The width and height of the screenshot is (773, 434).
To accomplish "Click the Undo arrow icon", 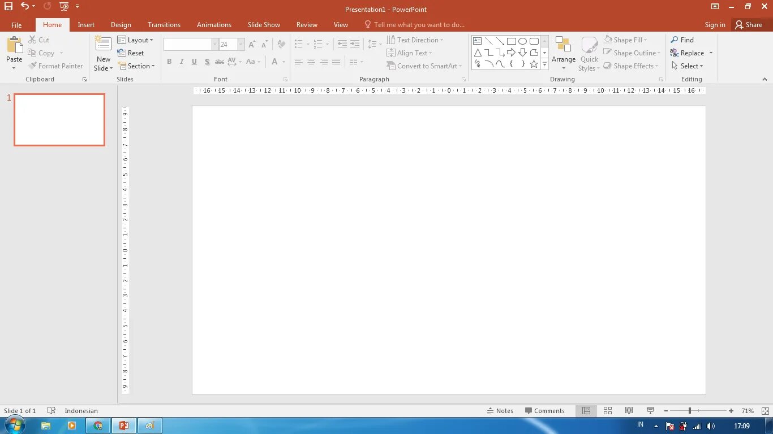I will coord(24,6).
